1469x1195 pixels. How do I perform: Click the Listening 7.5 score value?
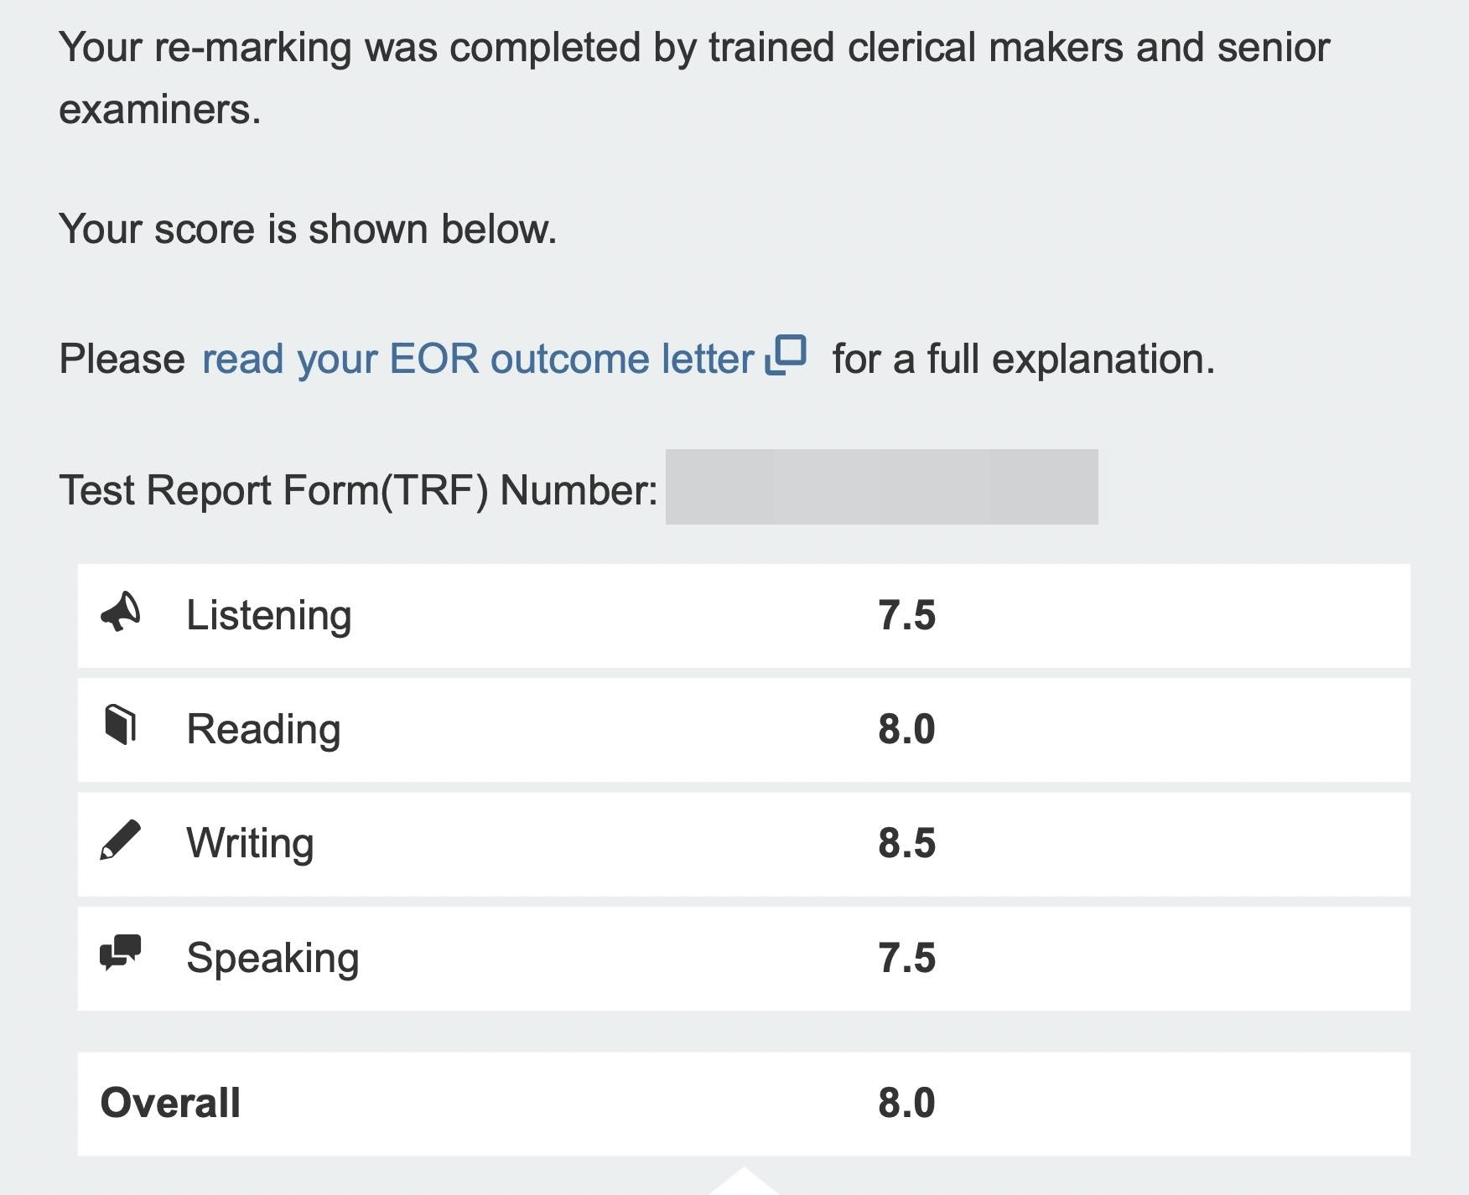(907, 614)
